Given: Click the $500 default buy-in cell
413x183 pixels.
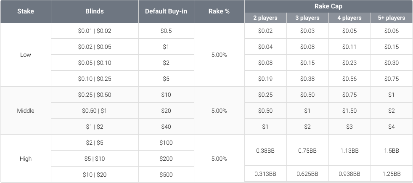Looking at the screenshot, I should coord(166,175).
